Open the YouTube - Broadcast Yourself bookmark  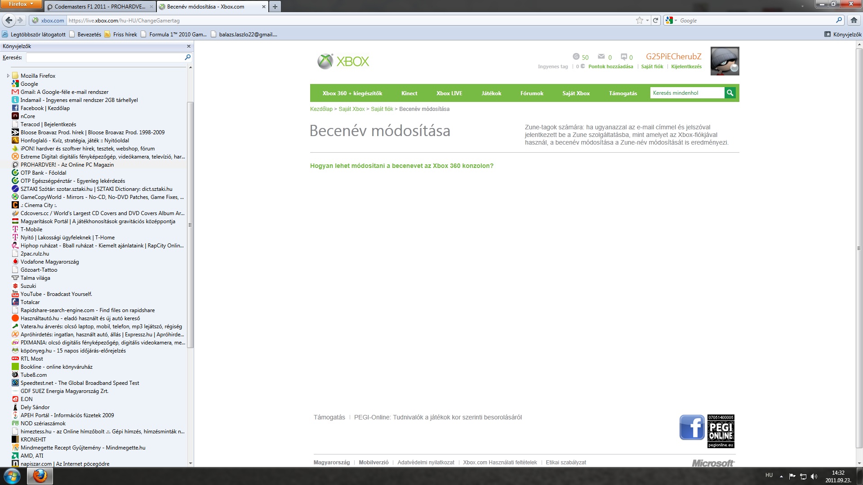tap(56, 294)
